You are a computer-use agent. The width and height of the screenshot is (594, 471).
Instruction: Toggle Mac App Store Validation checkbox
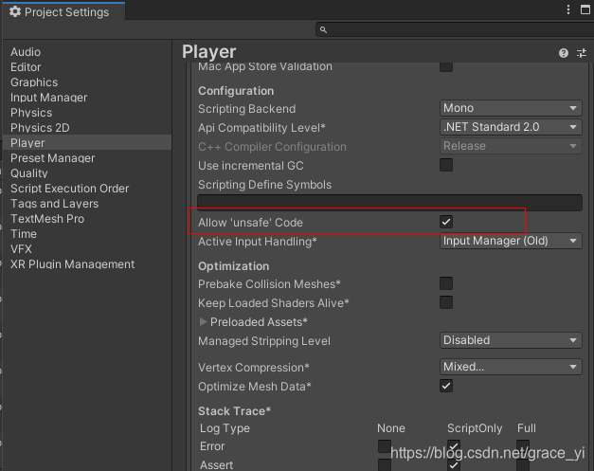[446, 66]
